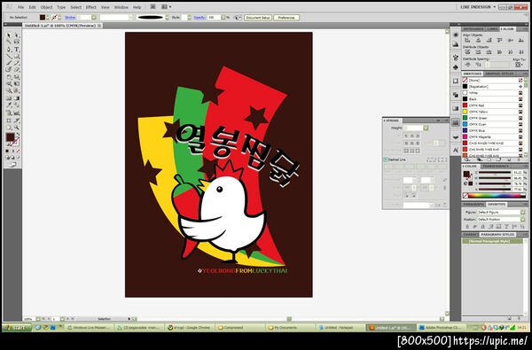
Task: Switch to the Transparency tab
Action: point(496,167)
